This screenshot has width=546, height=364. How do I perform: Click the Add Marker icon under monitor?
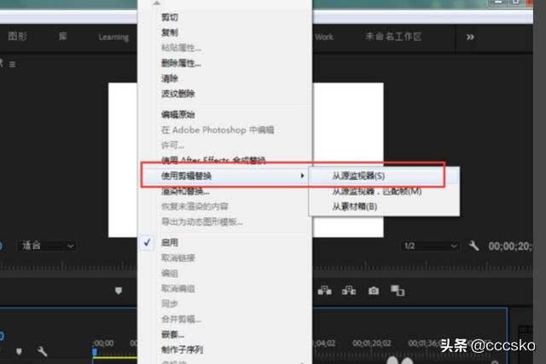(119, 291)
